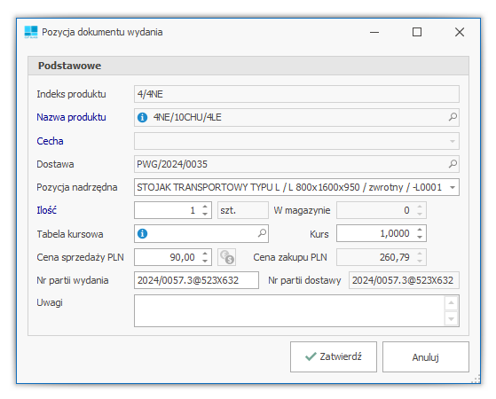Click inside the Uwagi text area
The image size is (496, 399).
click(289, 311)
